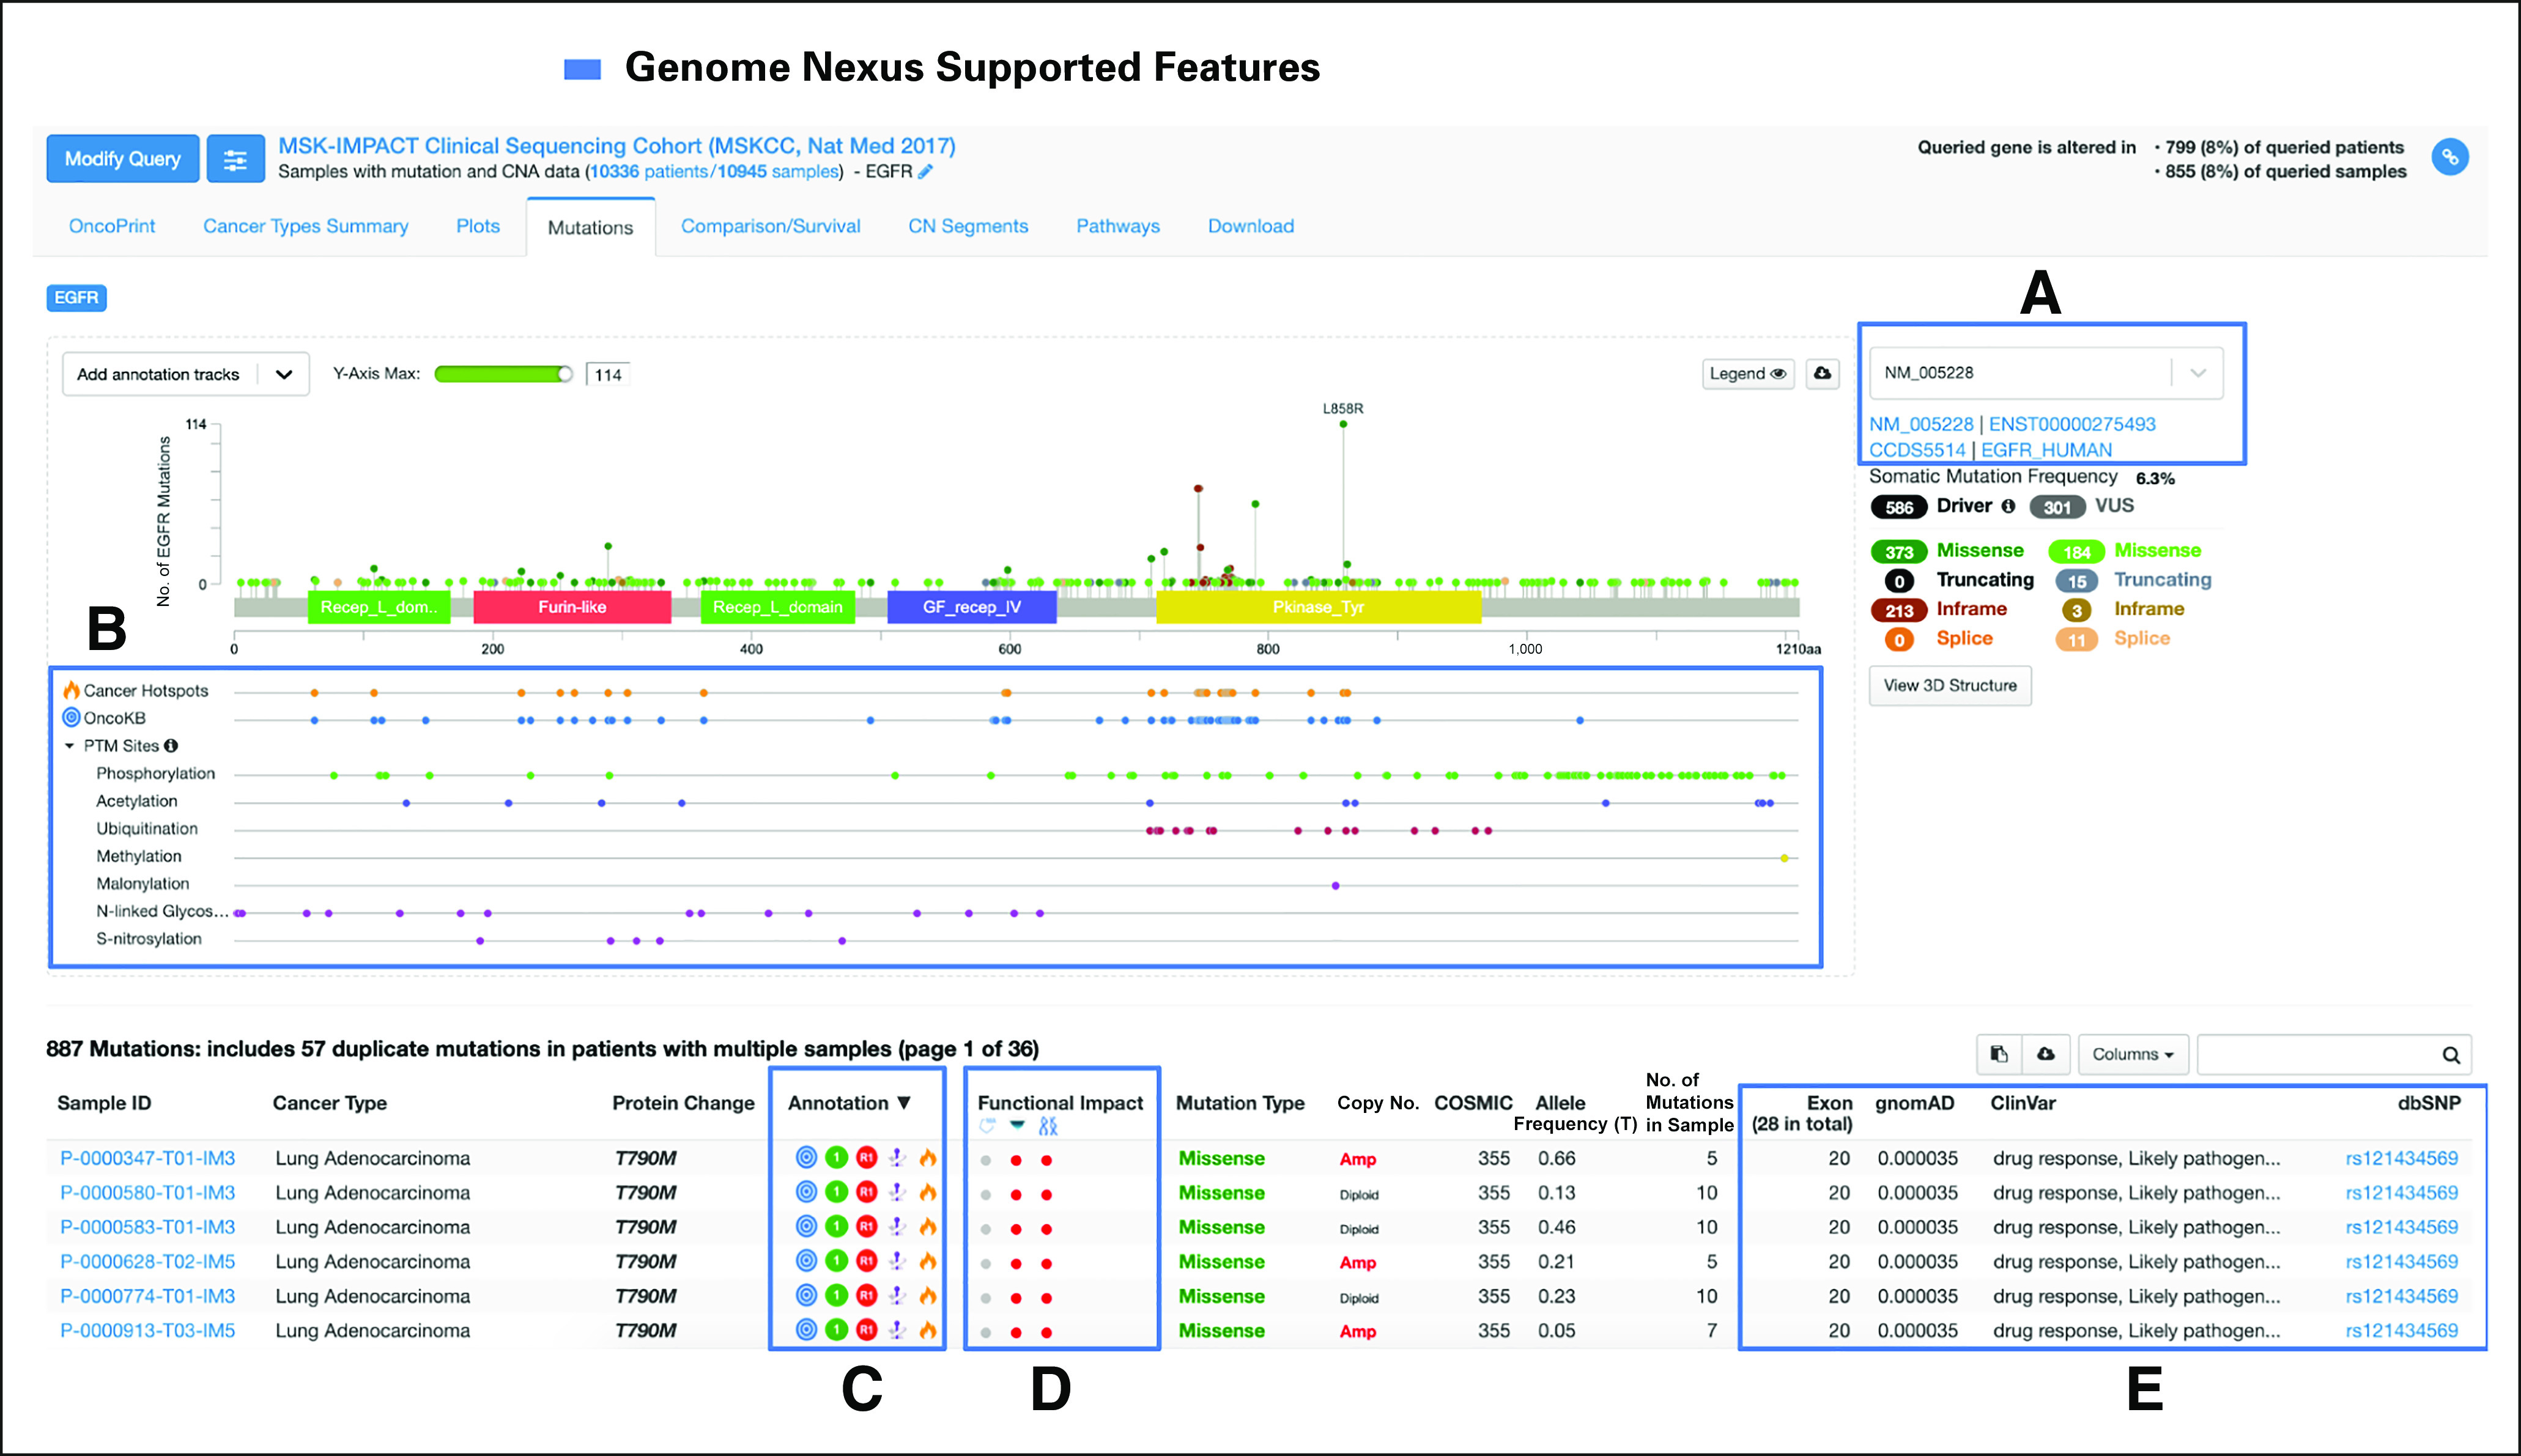
Task: Click the PTM Sites info icon
Action: pos(171,746)
